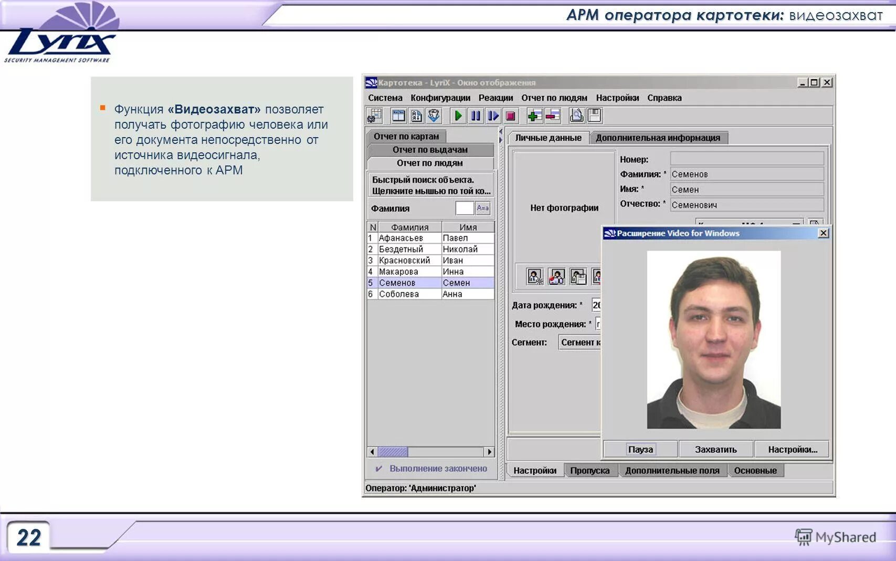
Task: Close the Расширение Video for Windows dialog
Action: click(x=824, y=233)
